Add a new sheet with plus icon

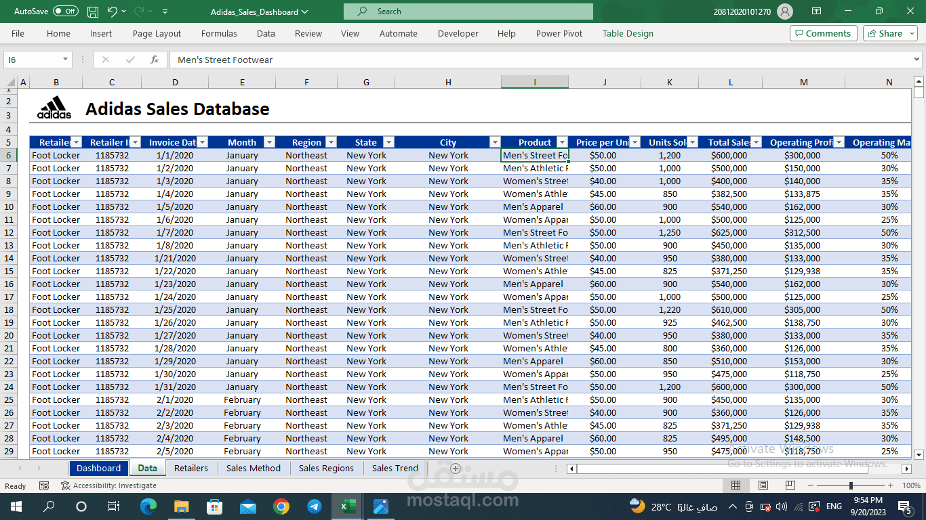coord(456,469)
